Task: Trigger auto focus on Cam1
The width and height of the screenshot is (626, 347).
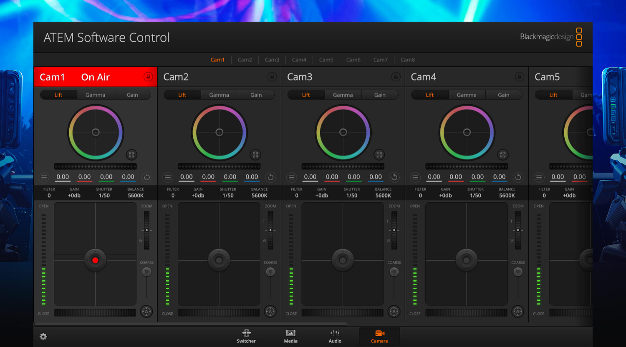Action: pos(146,312)
